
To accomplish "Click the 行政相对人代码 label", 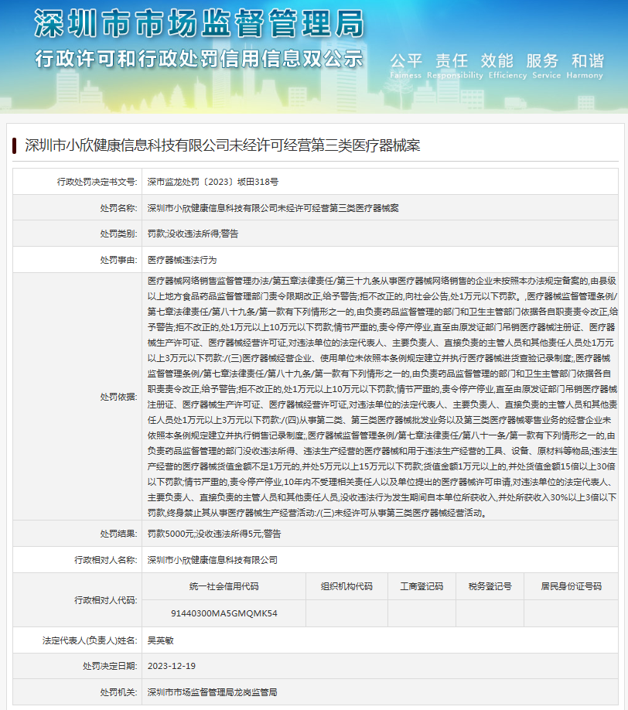I will [x=105, y=600].
